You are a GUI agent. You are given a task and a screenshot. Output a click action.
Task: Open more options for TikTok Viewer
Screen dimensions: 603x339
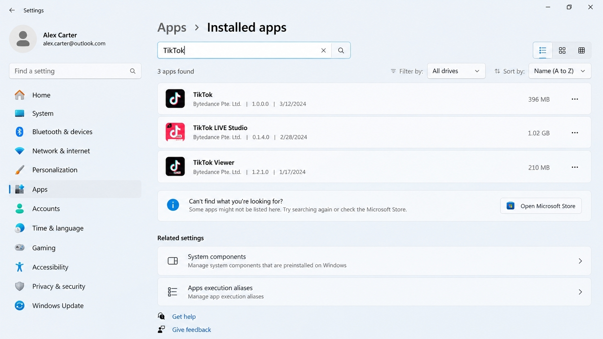575,167
